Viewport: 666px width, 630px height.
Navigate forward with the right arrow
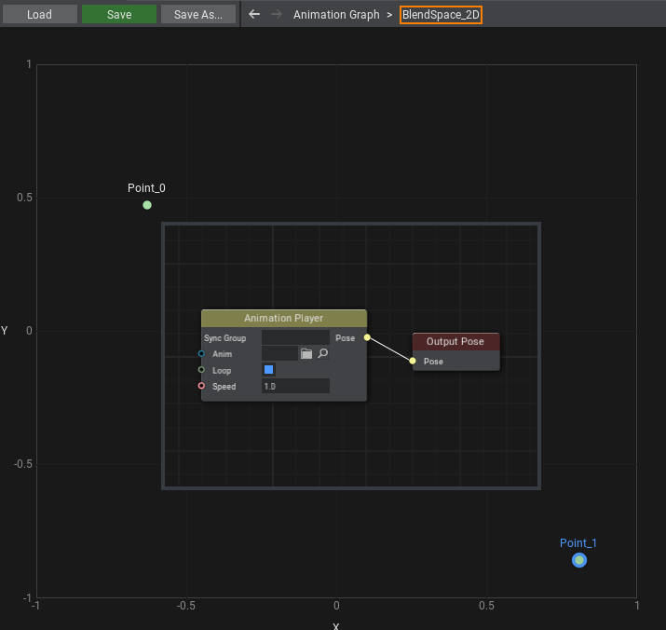pos(277,15)
